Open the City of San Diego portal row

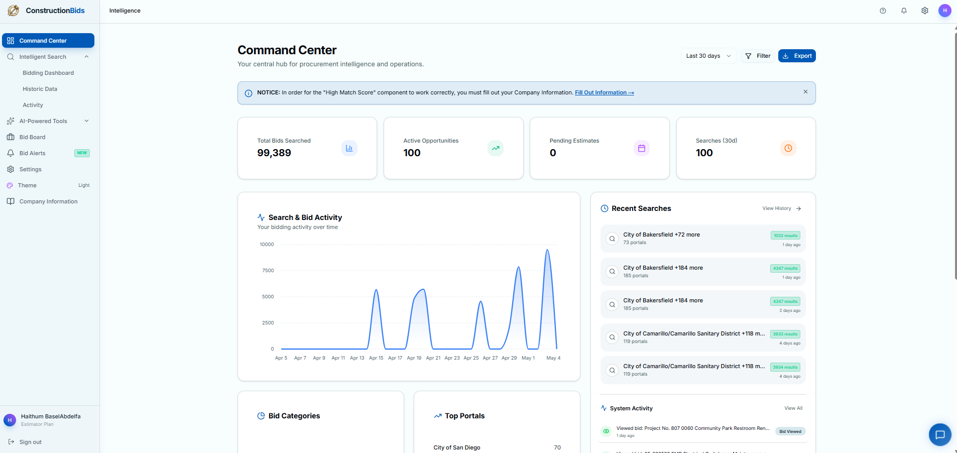497,447
